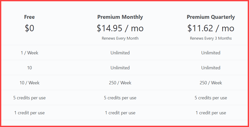Click 1 credit per use in Free column
Image resolution: width=249 pixels, height=127 pixels.
30,113
